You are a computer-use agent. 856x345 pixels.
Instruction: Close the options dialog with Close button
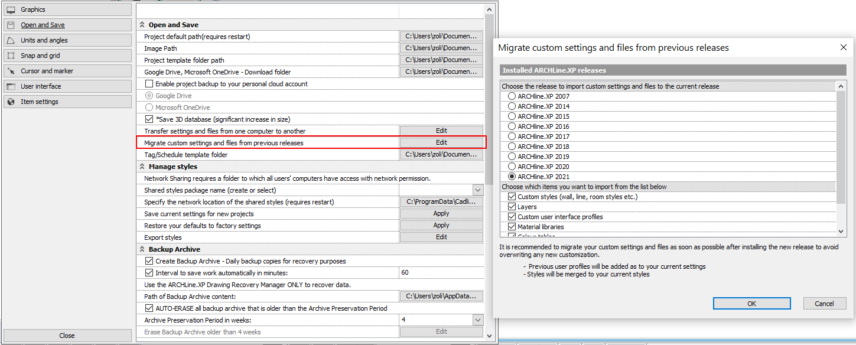pyautogui.click(x=67, y=336)
